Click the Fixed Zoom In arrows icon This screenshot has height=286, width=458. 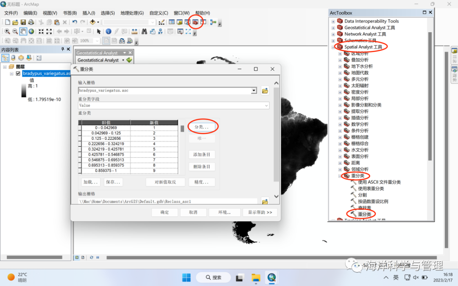(x=41, y=31)
